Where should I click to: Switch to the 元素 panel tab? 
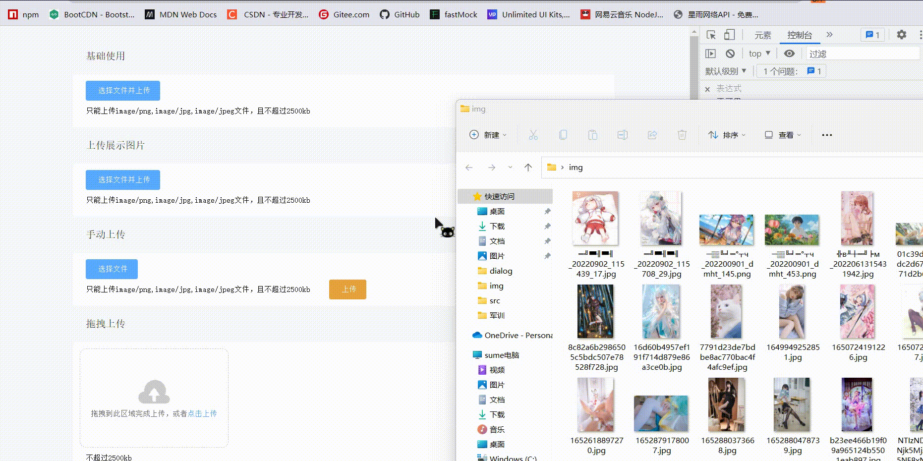click(x=763, y=35)
